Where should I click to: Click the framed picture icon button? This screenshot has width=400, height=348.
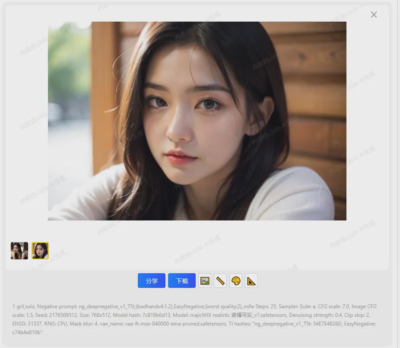[x=205, y=281]
